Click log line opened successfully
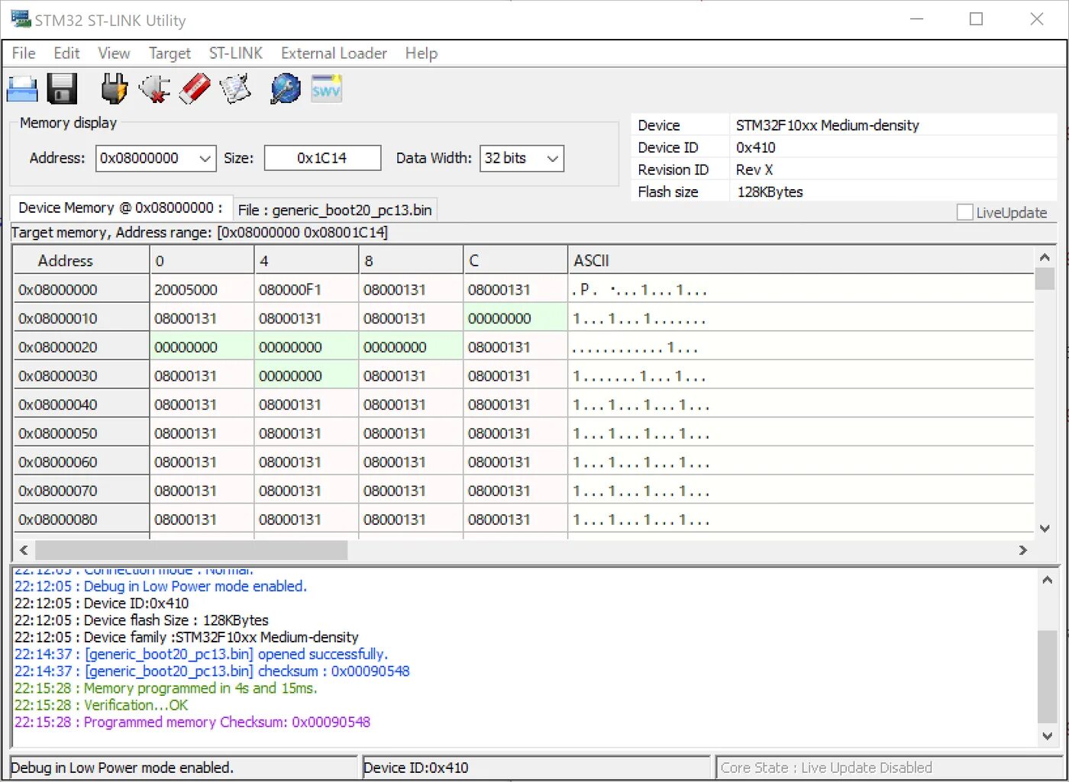1069x782 pixels. click(201, 654)
